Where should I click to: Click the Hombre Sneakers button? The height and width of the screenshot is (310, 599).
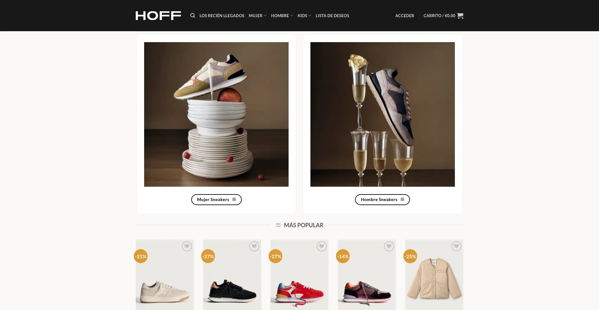point(382,199)
